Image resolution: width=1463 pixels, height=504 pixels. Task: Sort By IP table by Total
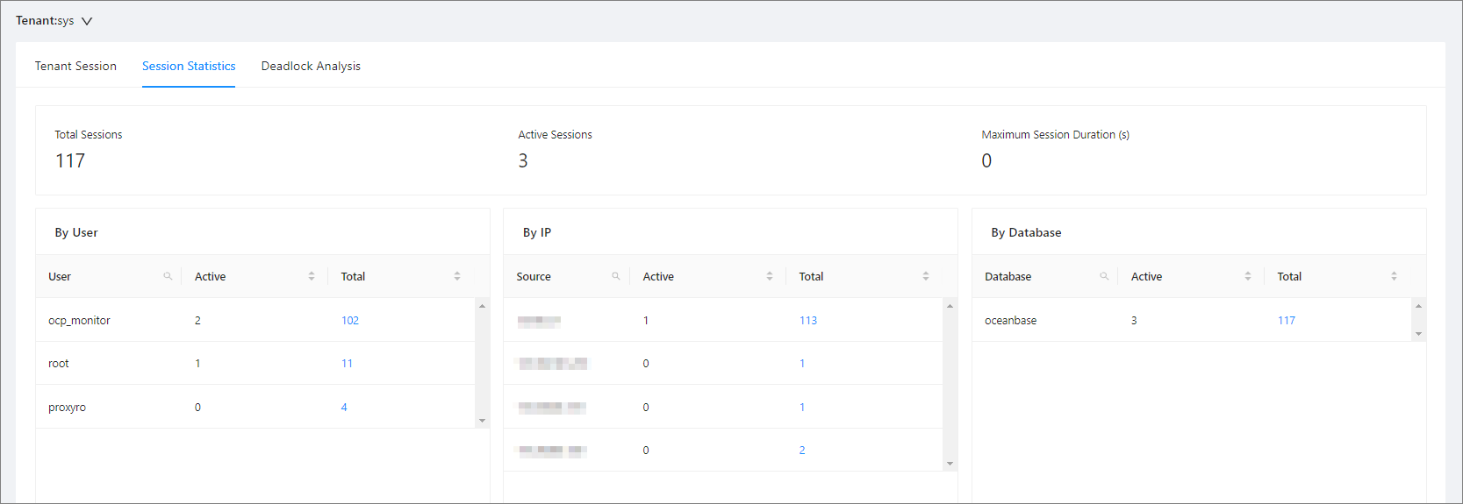click(926, 276)
